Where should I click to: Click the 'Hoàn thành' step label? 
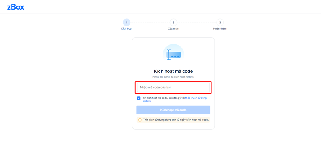220,28
